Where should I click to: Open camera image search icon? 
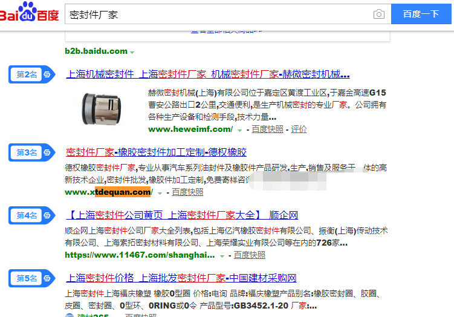point(378,14)
